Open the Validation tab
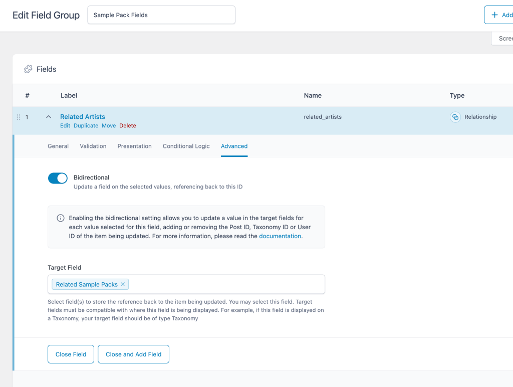Image resolution: width=513 pixels, height=387 pixels. [93, 146]
